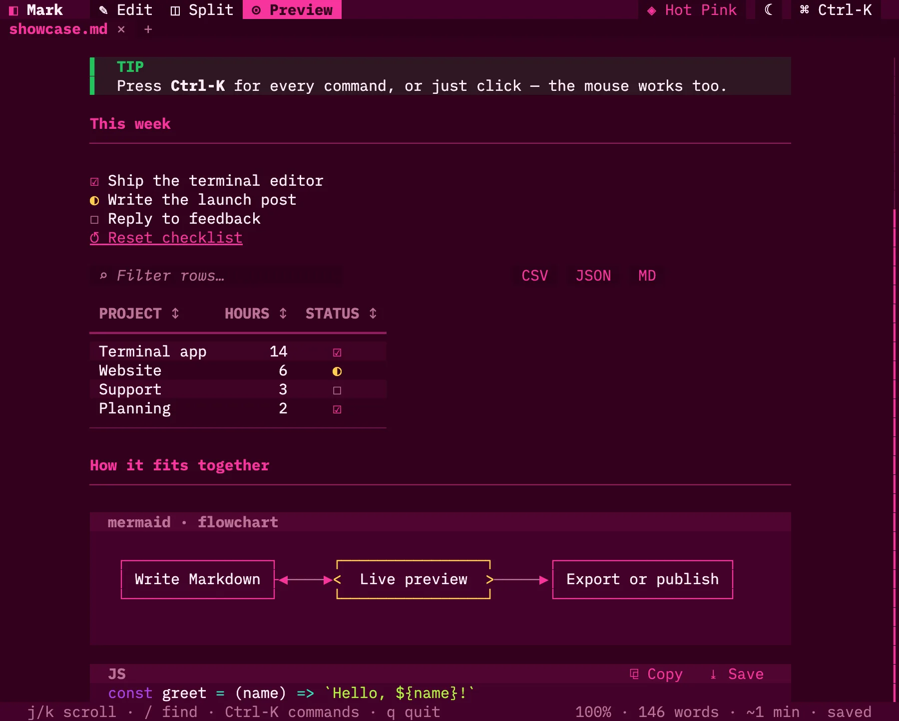Click the '146 words' status entry

tap(679, 712)
